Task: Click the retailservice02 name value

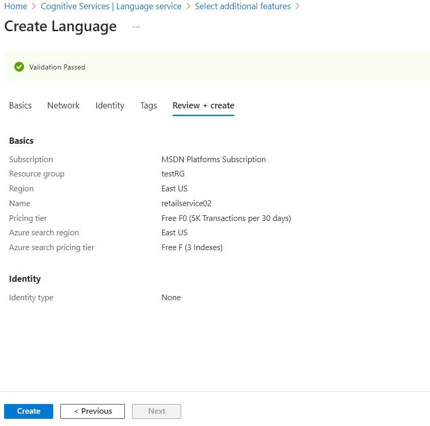Action: (x=186, y=203)
